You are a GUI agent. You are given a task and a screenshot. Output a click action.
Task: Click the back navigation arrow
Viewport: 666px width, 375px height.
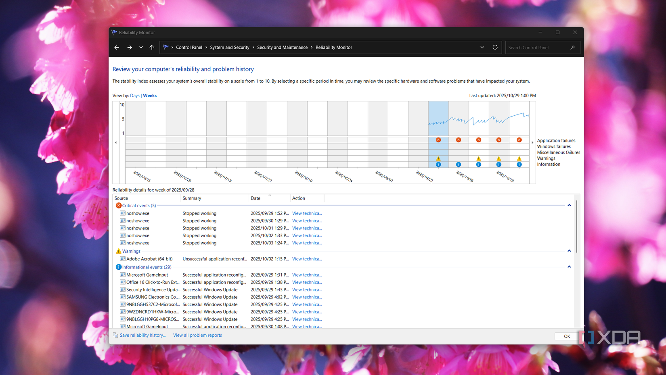click(x=117, y=47)
